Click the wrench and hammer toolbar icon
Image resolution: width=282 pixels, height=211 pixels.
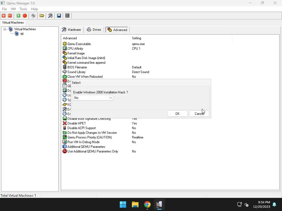50,16
